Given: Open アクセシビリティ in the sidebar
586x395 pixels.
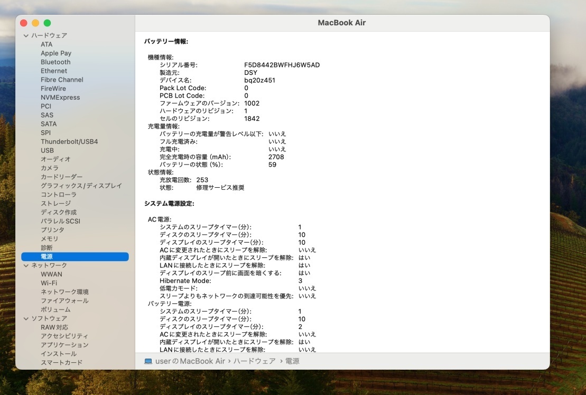Looking at the screenshot, I should coord(64,336).
